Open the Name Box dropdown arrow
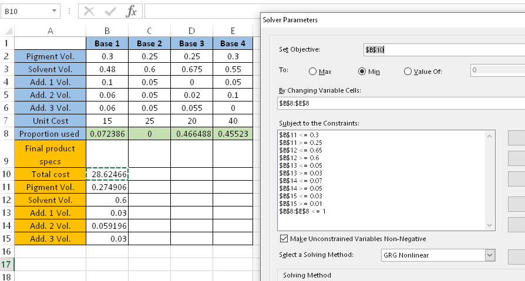 point(55,11)
